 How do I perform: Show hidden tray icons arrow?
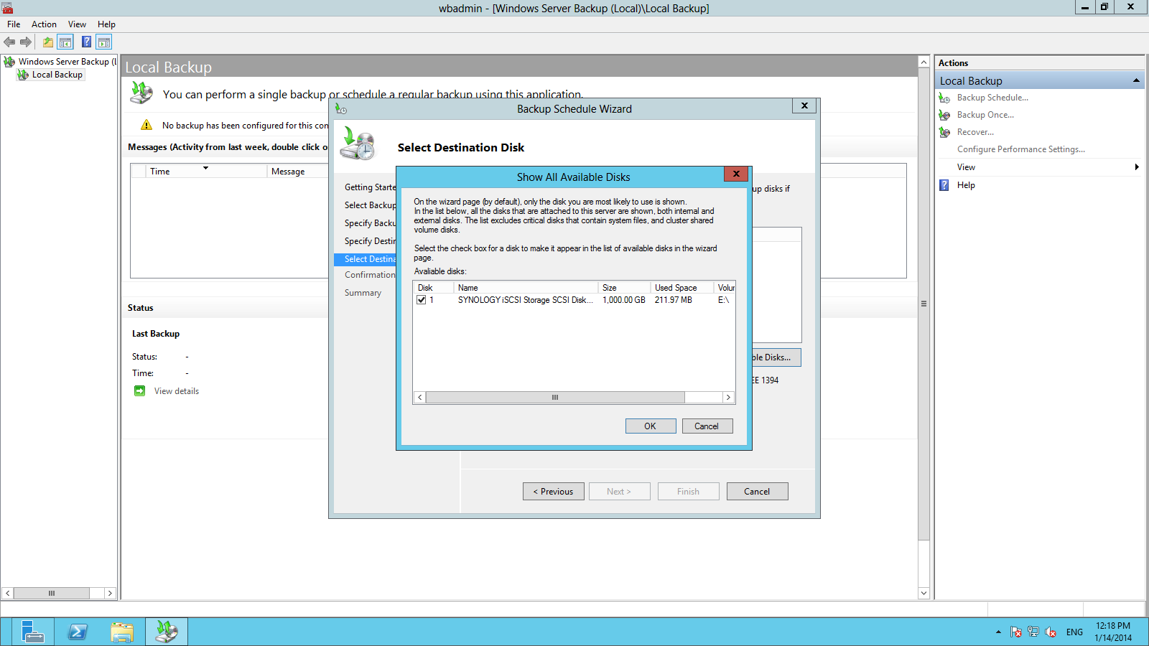click(x=998, y=632)
